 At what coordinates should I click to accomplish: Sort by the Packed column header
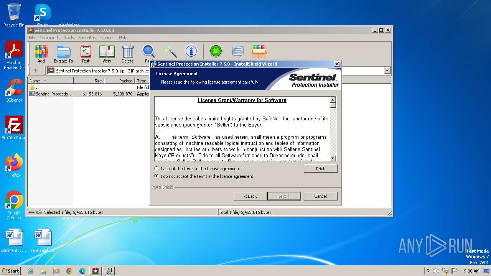[x=119, y=81]
